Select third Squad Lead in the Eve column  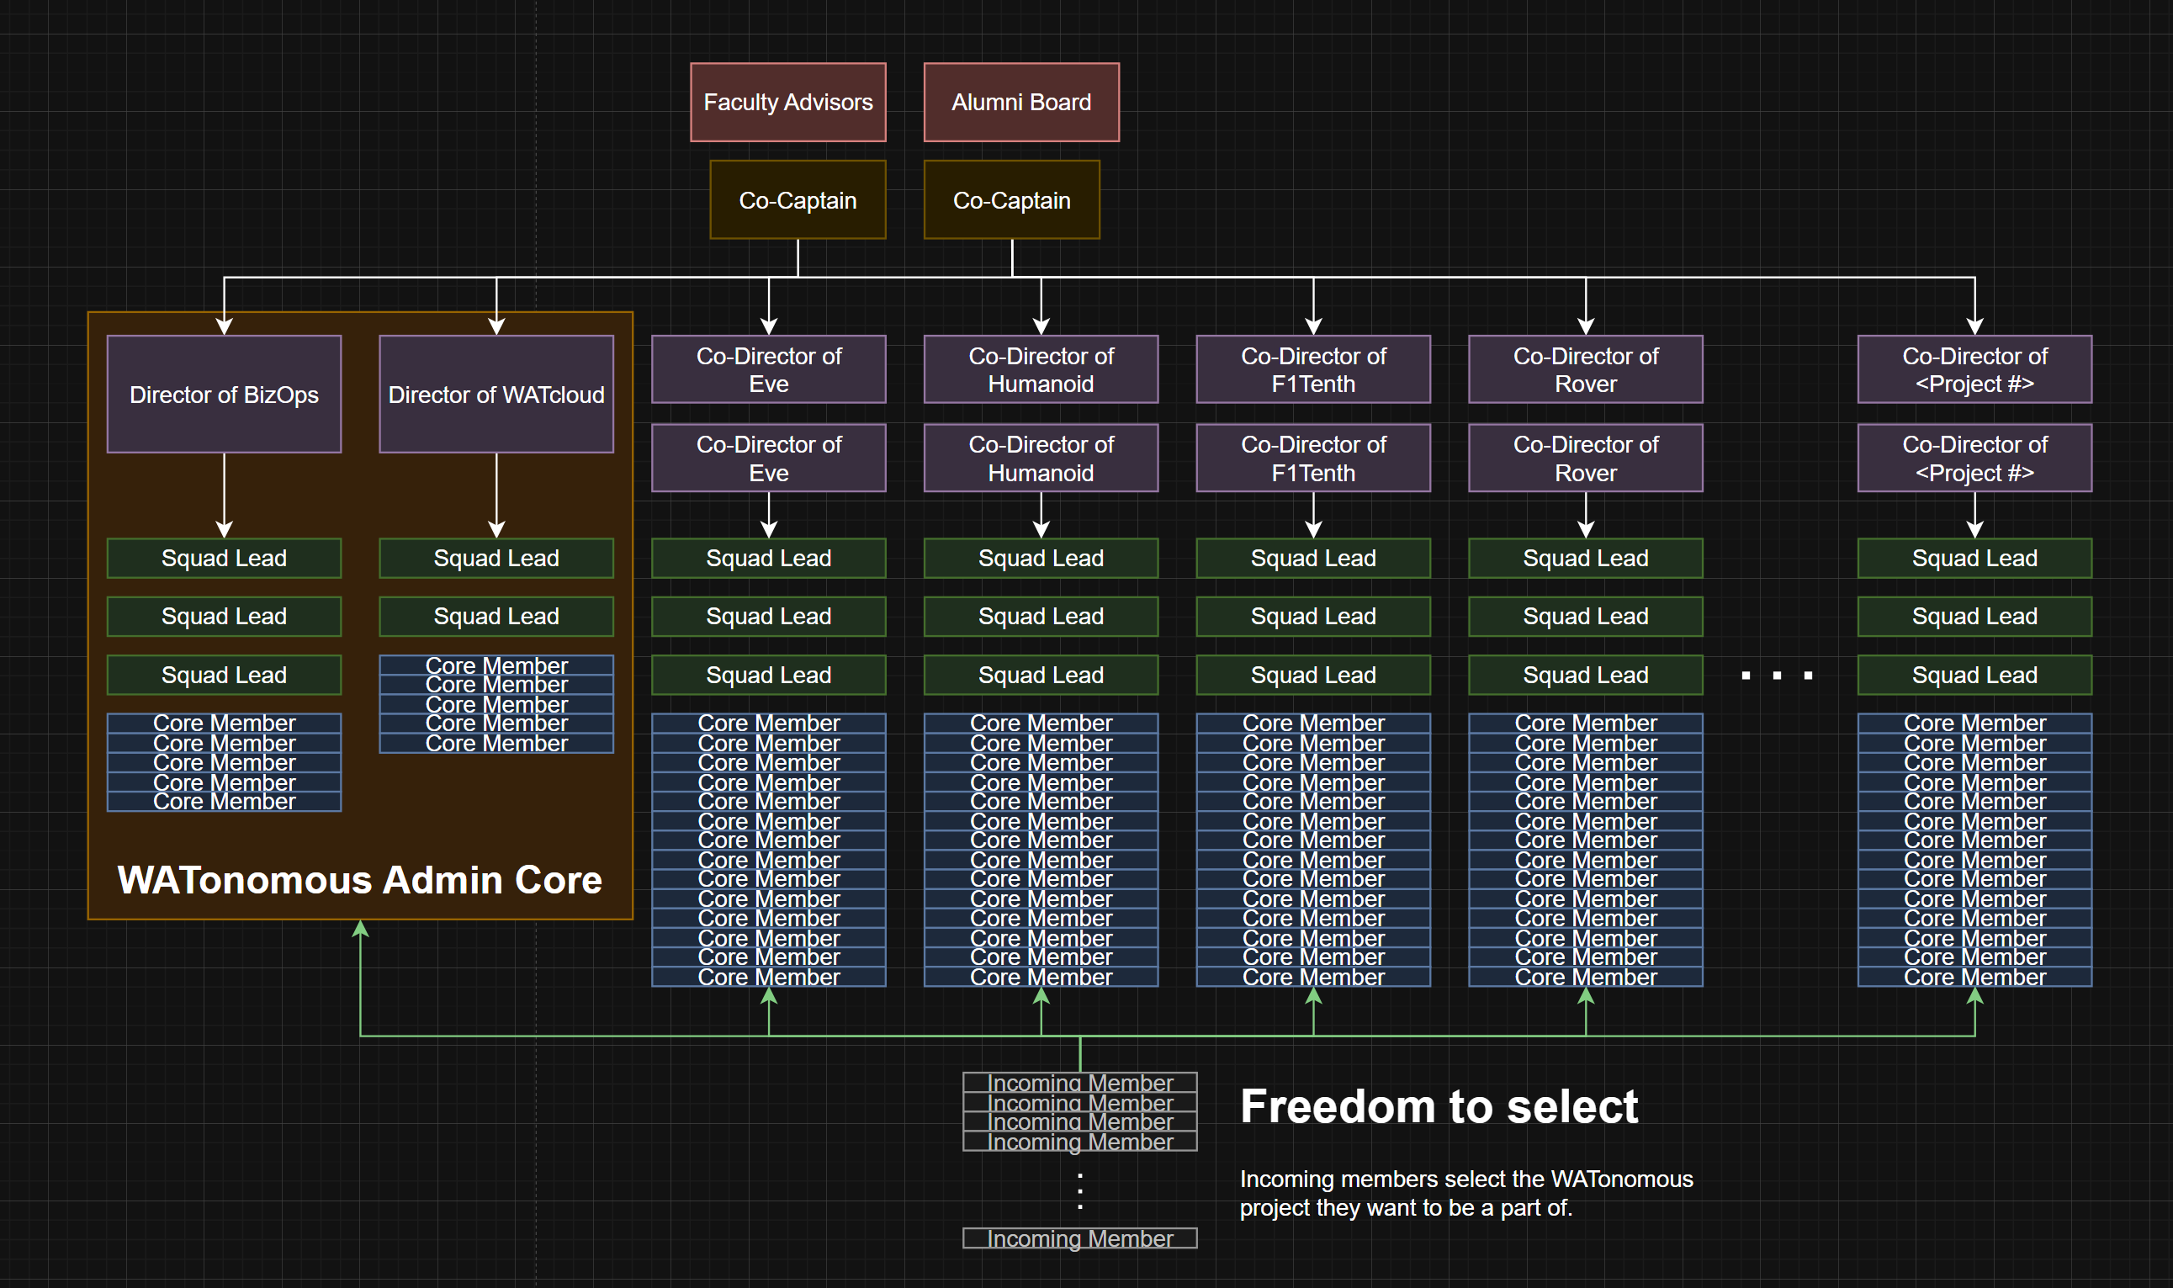(769, 676)
